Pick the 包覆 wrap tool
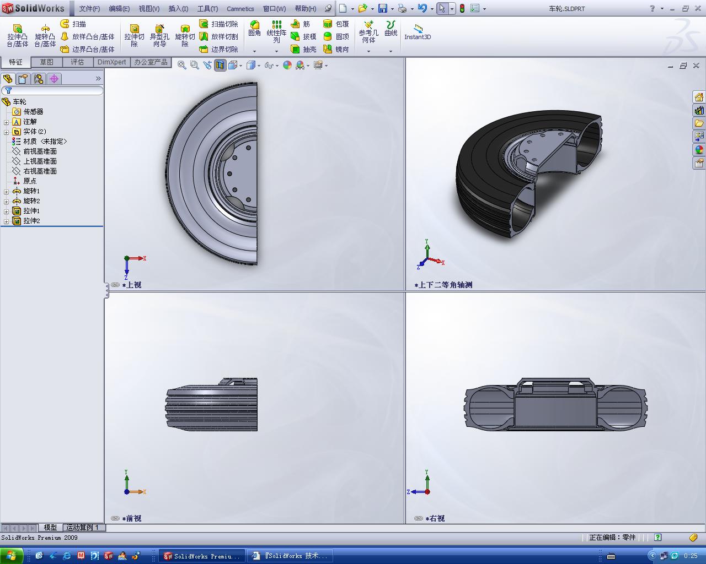The width and height of the screenshot is (706, 564). tap(336, 24)
